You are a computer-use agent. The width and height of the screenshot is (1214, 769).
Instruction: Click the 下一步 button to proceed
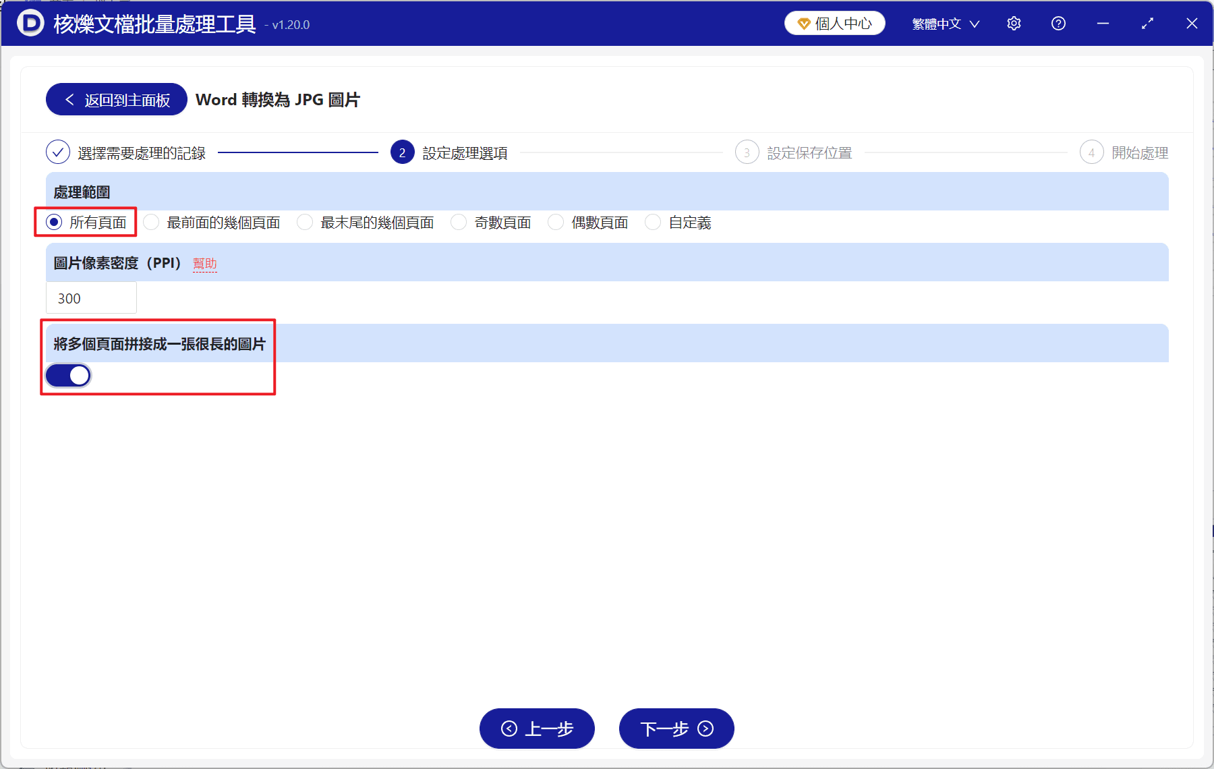point(676,729)
